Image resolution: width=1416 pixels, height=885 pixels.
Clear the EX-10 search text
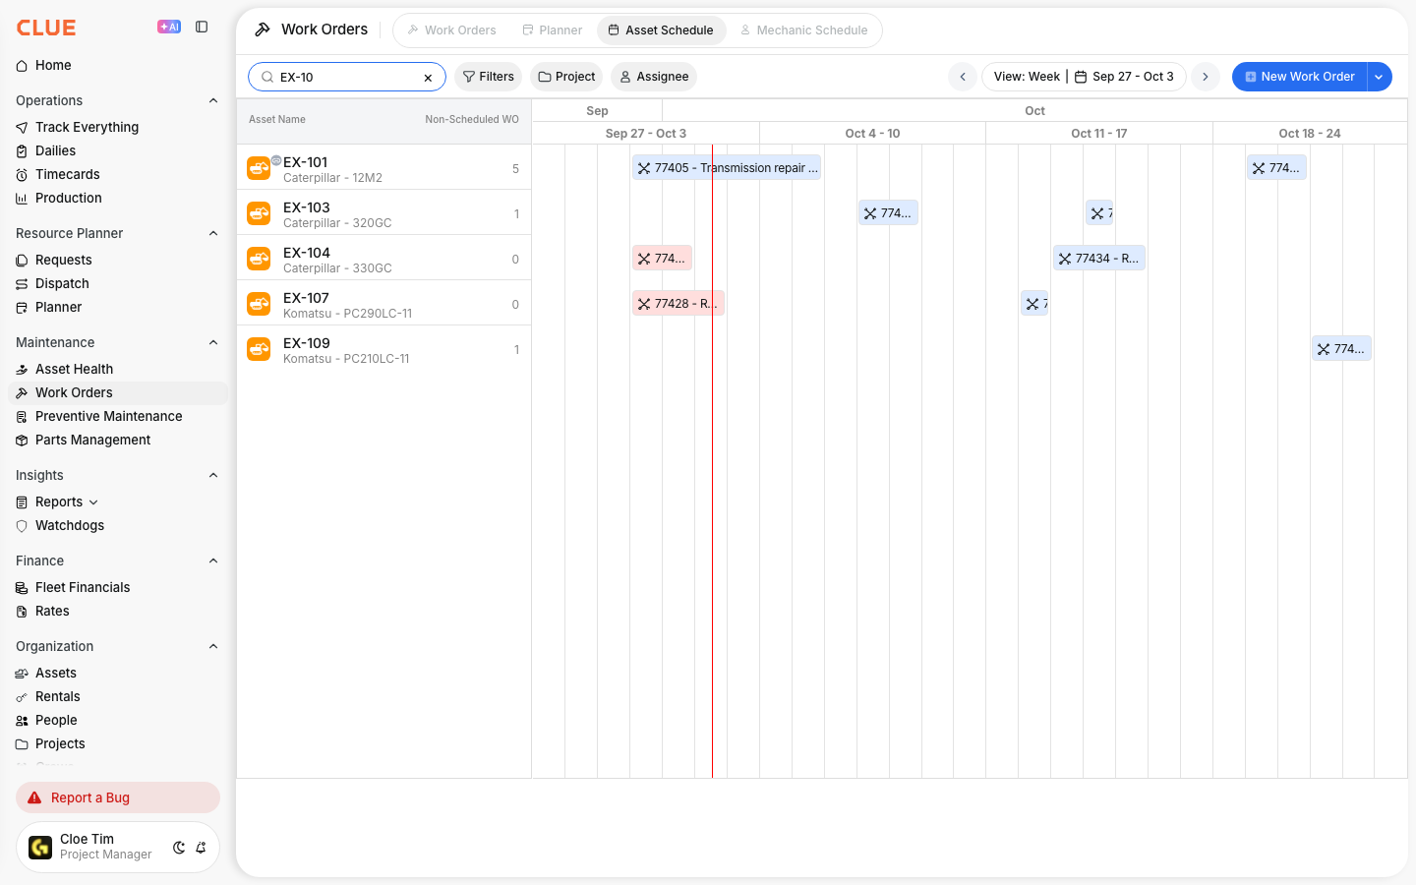[428, 78]
